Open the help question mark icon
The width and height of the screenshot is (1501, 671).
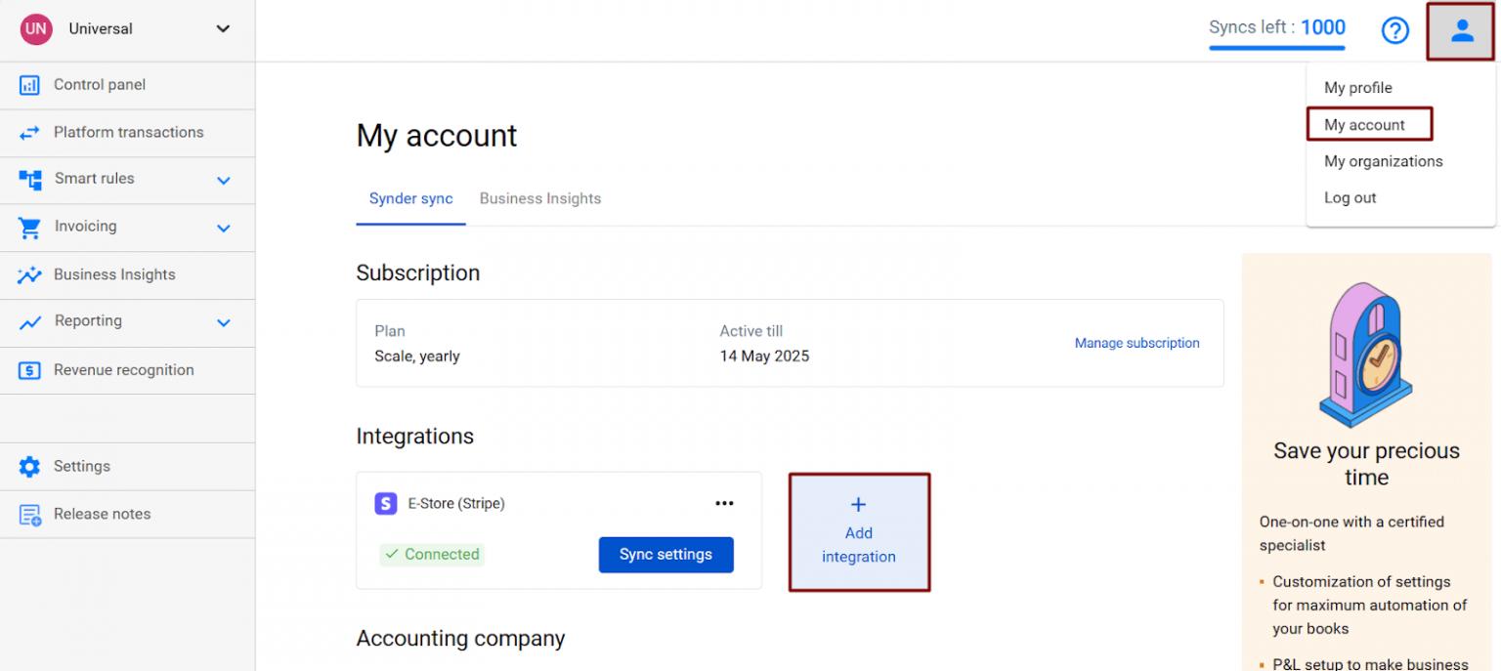(x=1394, y=30)
